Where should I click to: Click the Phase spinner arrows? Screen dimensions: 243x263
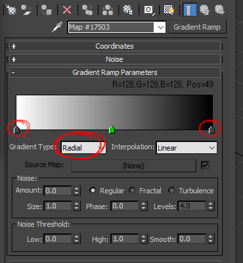click(143, 206)
